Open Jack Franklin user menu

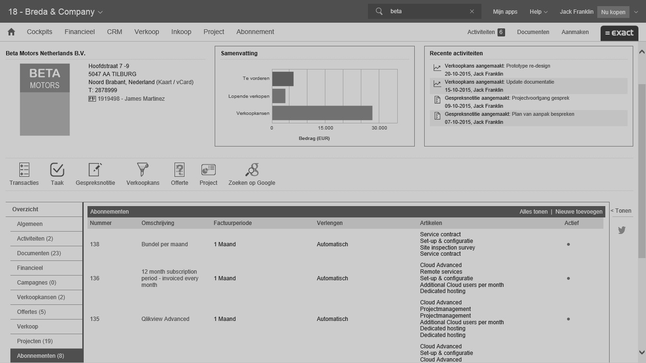pos(576,12)
